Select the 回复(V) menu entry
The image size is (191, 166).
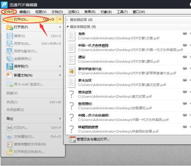tap(33, 93)
